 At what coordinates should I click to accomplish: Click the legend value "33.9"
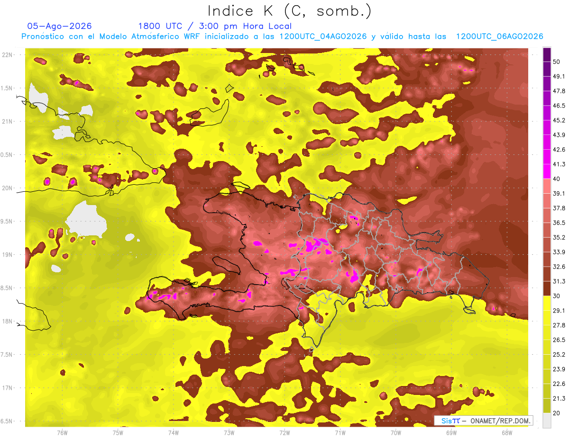559,252
